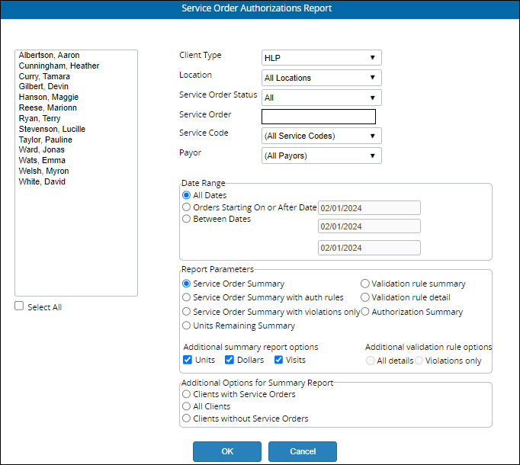Select the All Dates radio button
The width and height of the screenshot is (520, 465).
(x=186, y=195)
